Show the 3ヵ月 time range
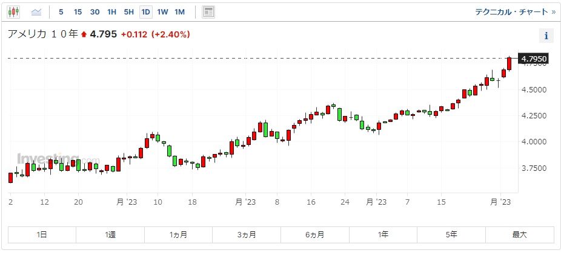The image size is (561, 253). tap(247, 234)
